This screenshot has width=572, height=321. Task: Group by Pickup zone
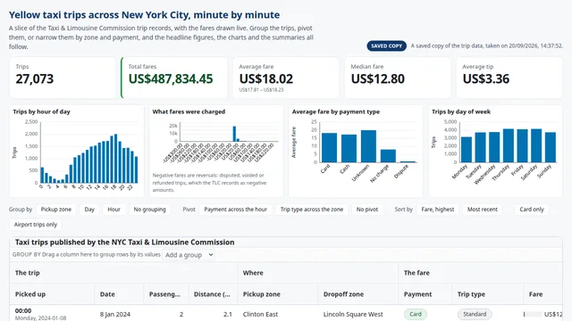coord(56,210)
